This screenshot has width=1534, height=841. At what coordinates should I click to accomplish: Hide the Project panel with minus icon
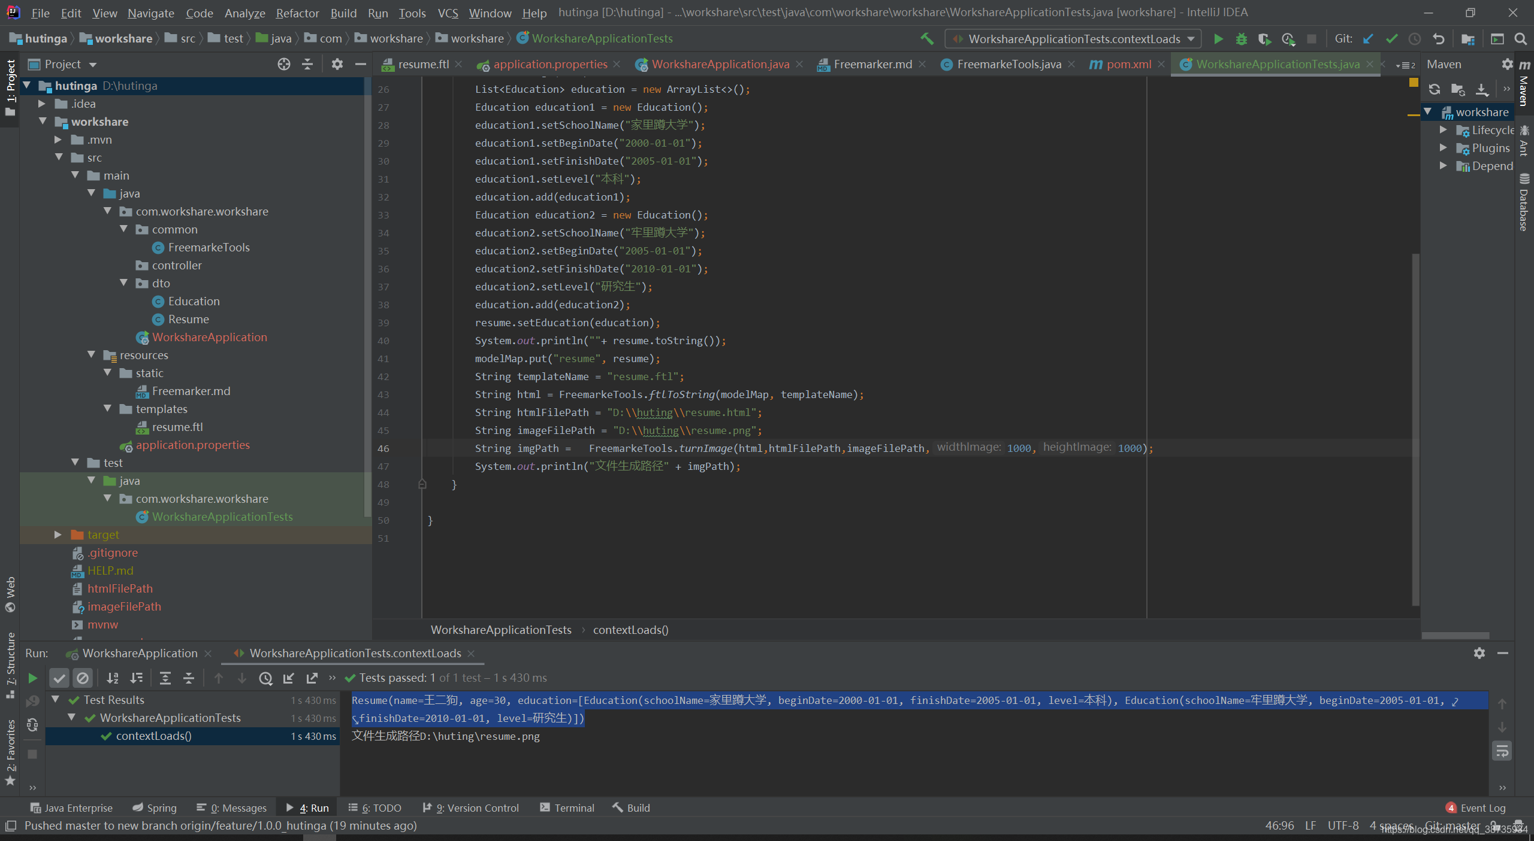(x=360, y=64)
